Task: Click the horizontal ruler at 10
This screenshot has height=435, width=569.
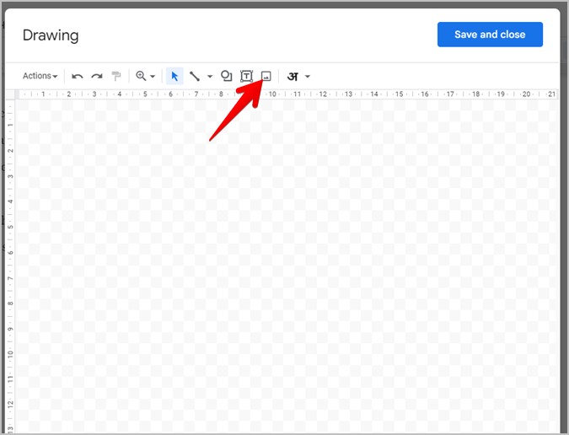Action: [x=272, y=94]
